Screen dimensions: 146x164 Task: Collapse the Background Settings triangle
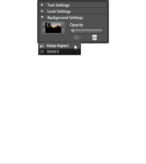[42, 17]
